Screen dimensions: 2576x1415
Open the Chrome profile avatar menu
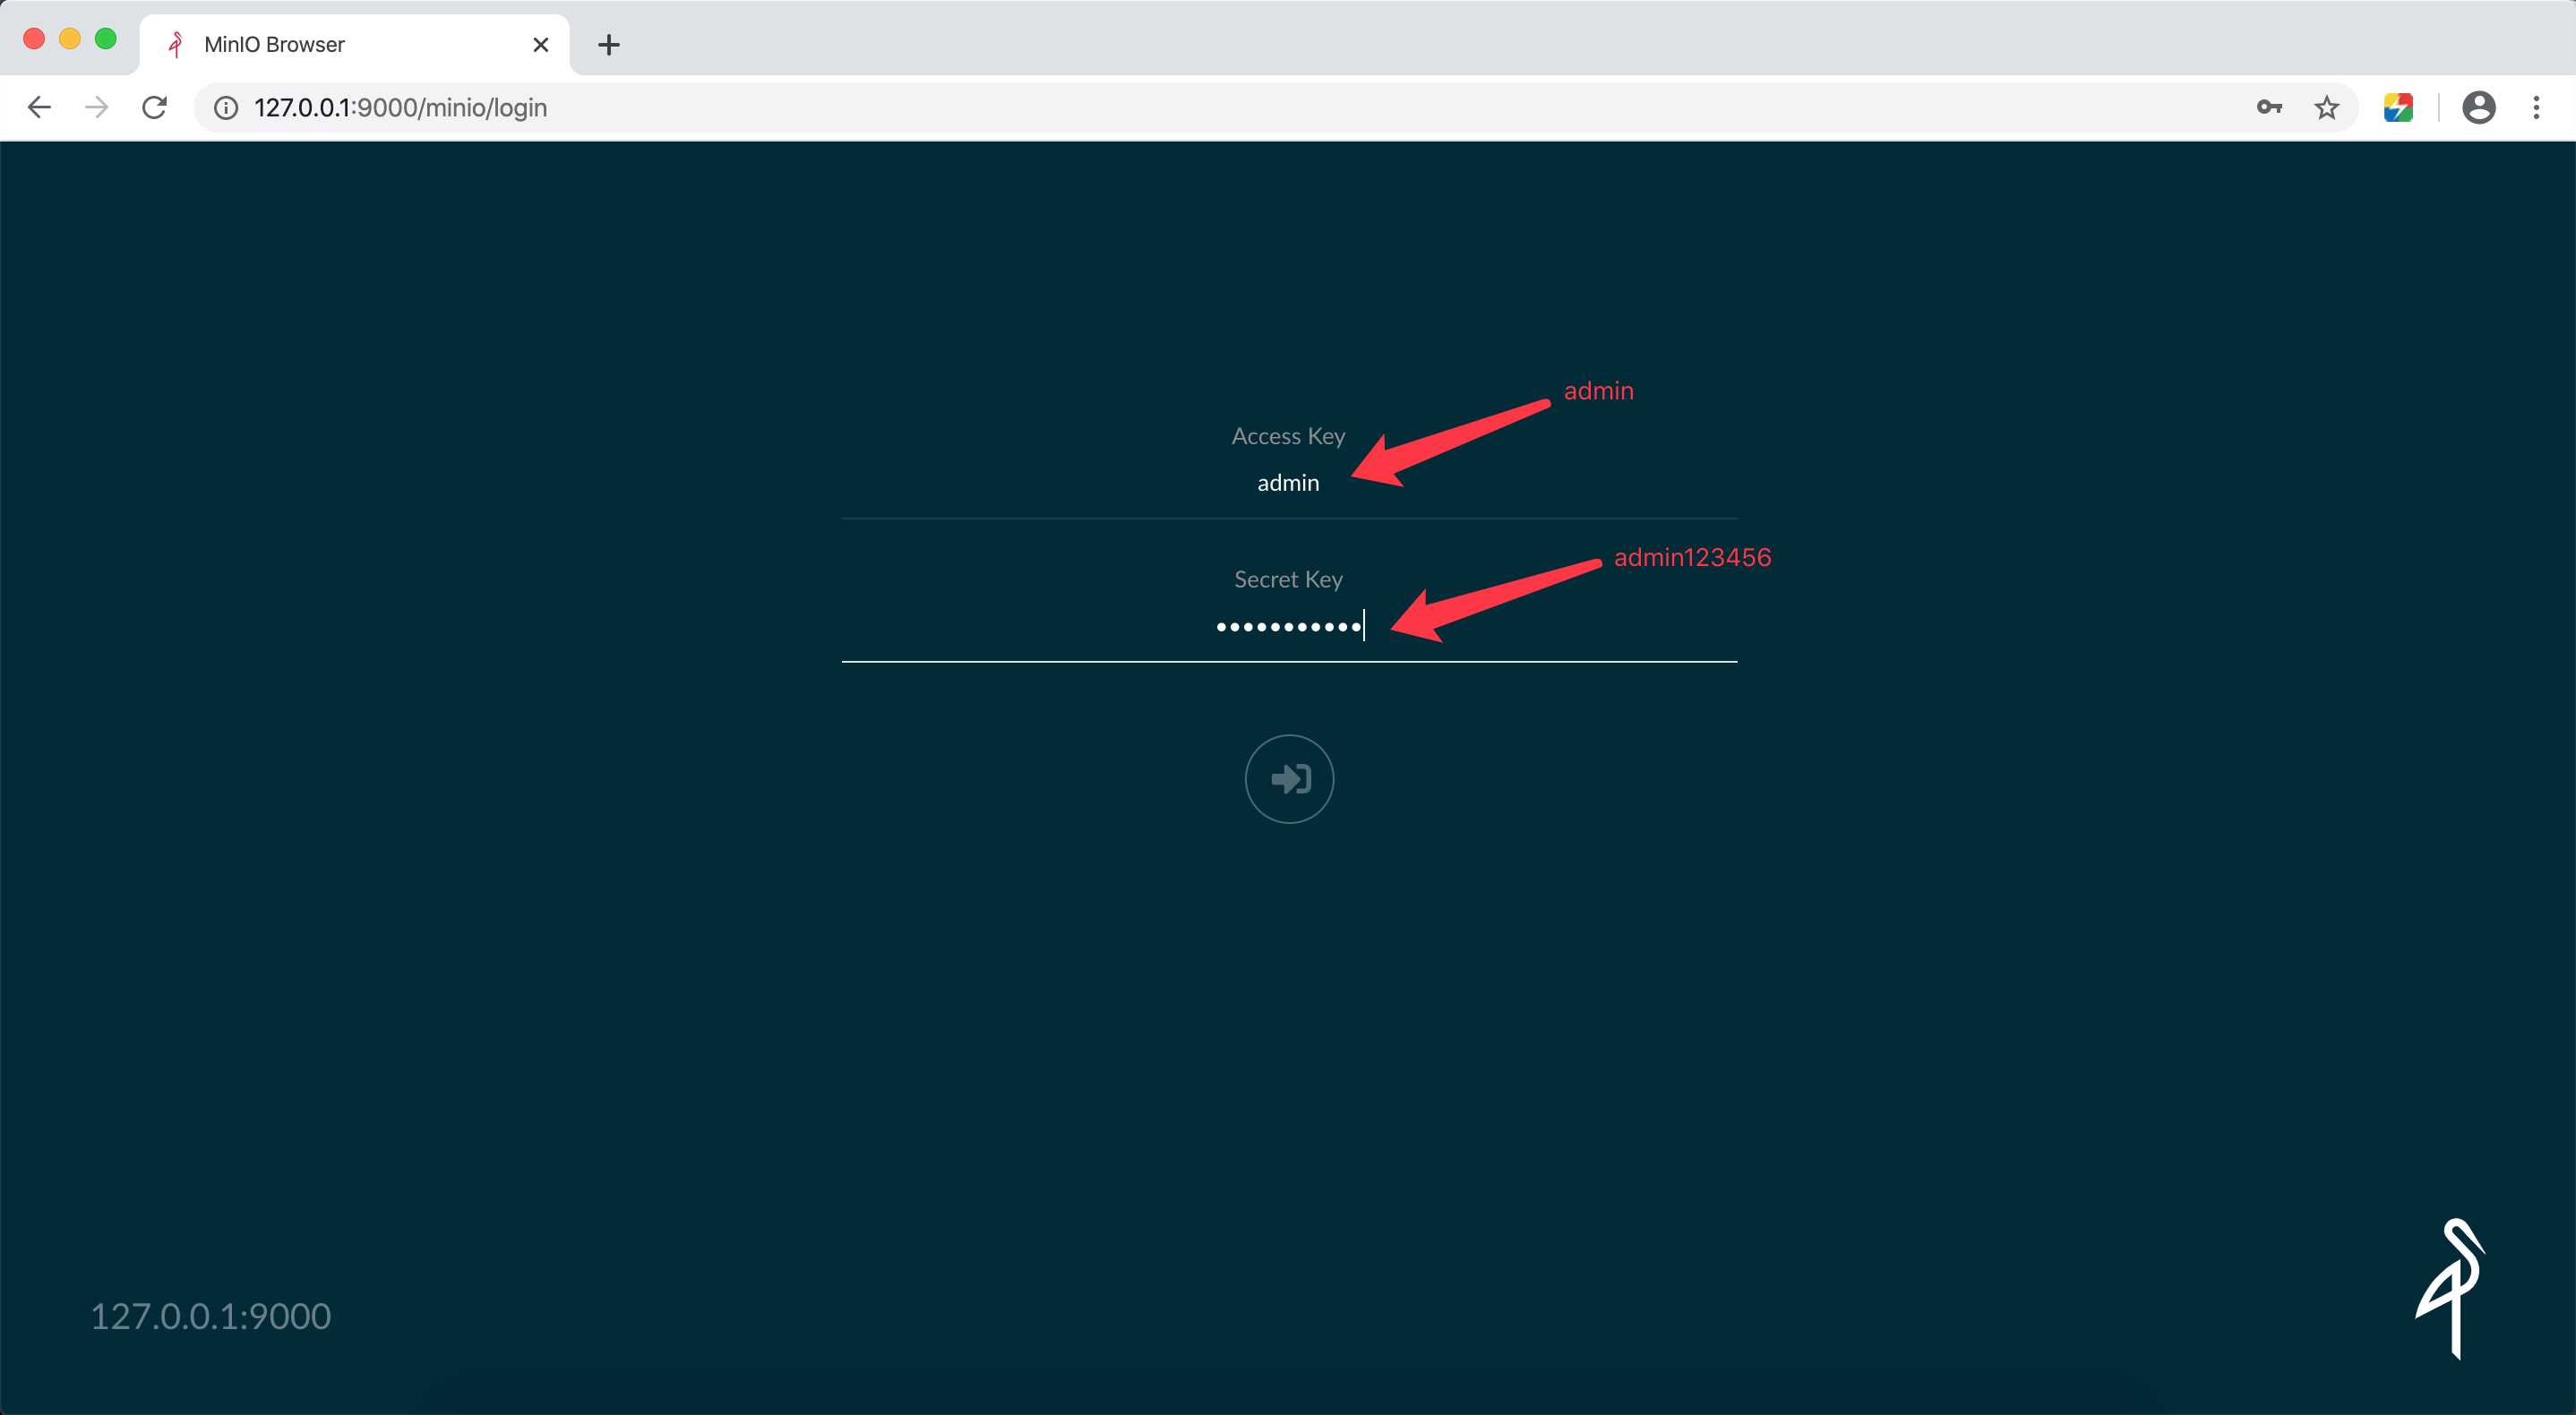coord(2479,107)
